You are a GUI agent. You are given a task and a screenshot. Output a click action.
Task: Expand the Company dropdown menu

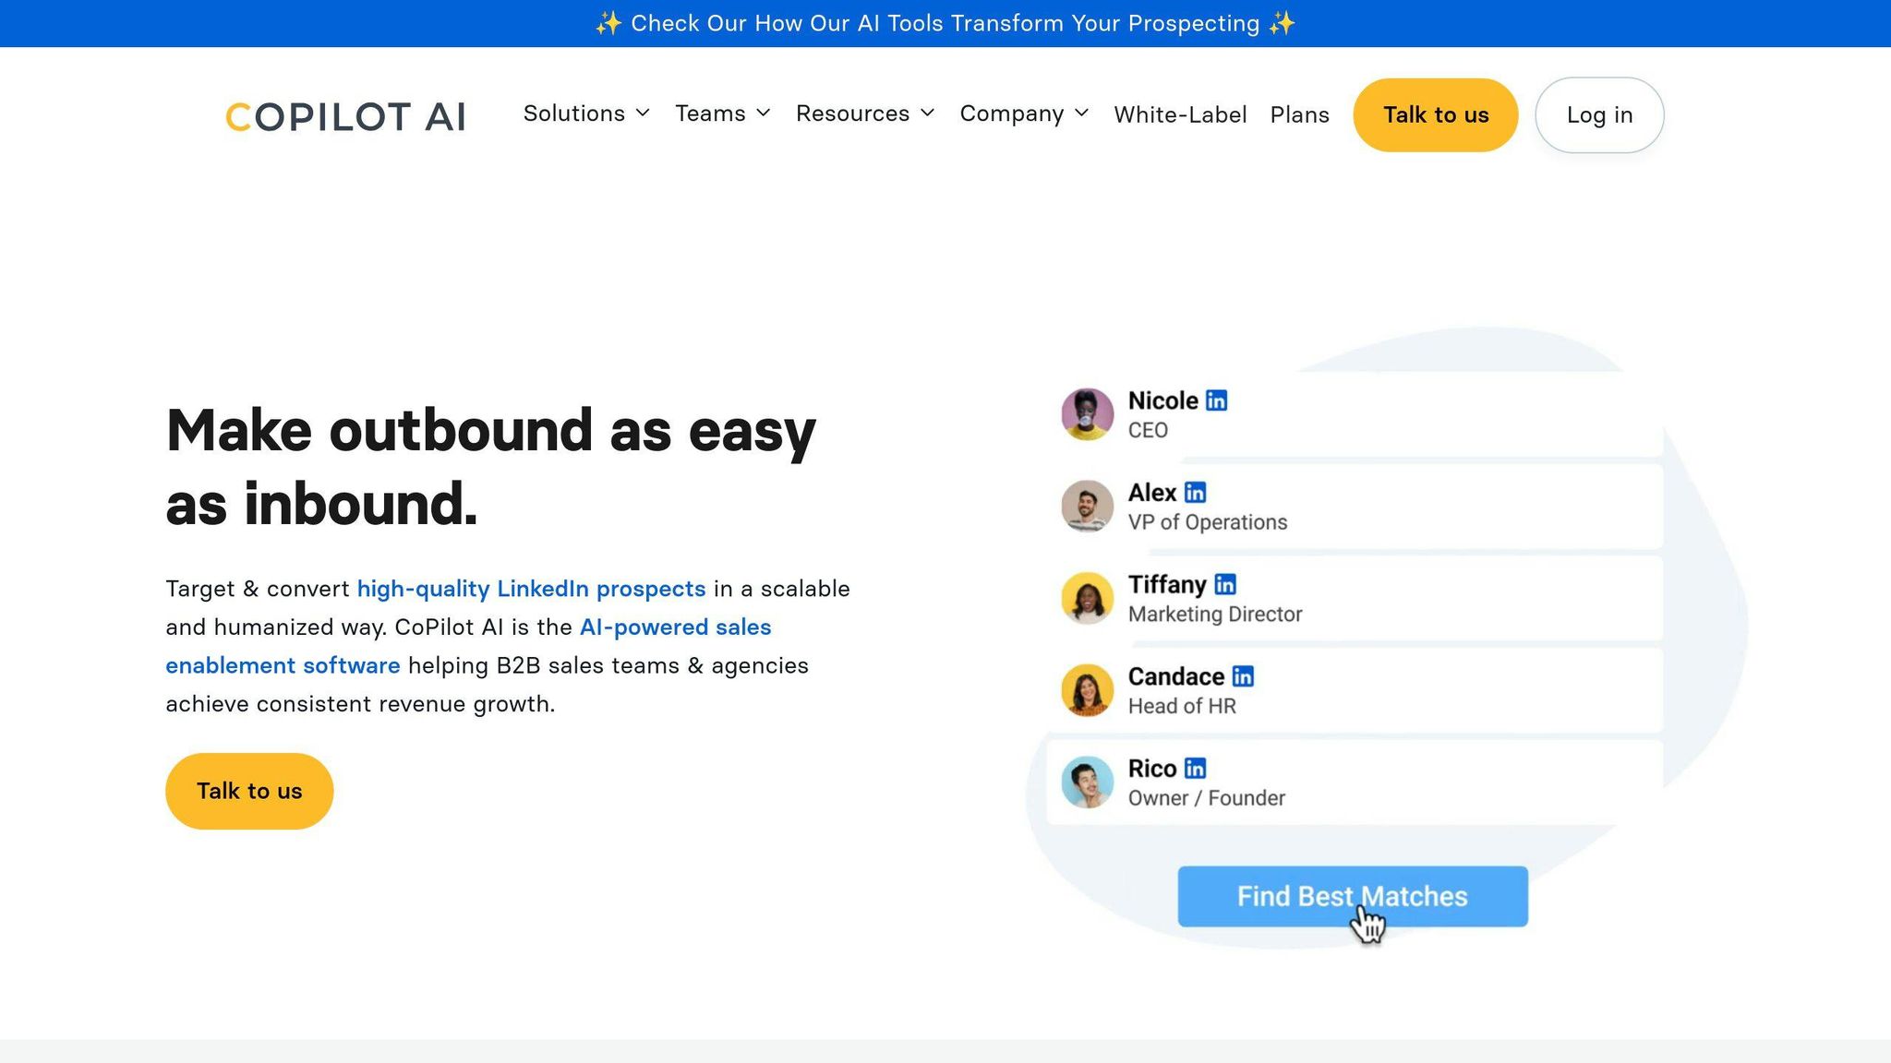1024,113
